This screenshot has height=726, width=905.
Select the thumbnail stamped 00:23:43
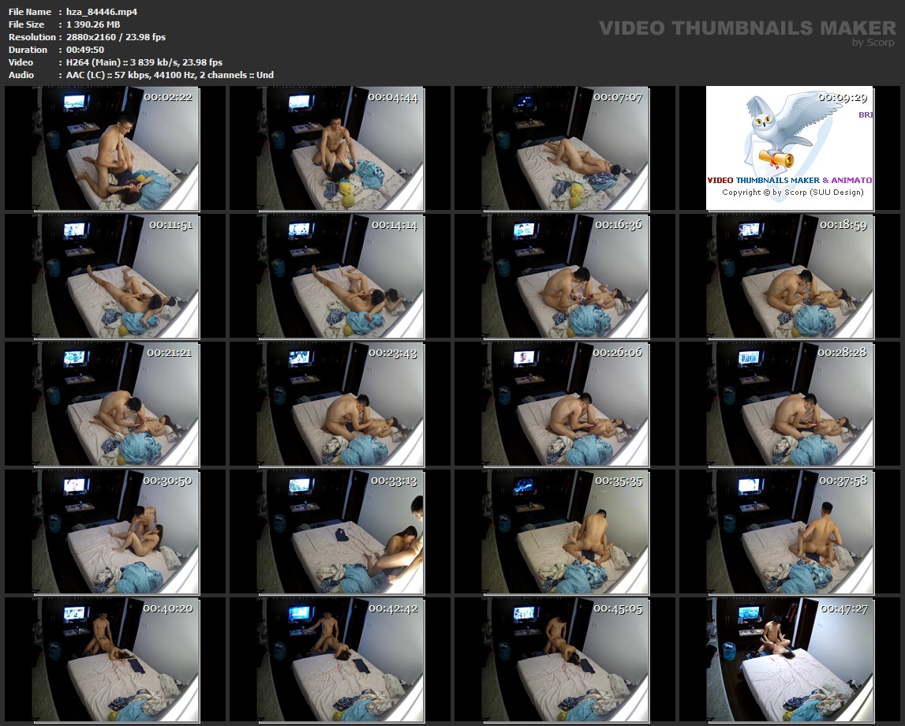click(x=340, y=404)
